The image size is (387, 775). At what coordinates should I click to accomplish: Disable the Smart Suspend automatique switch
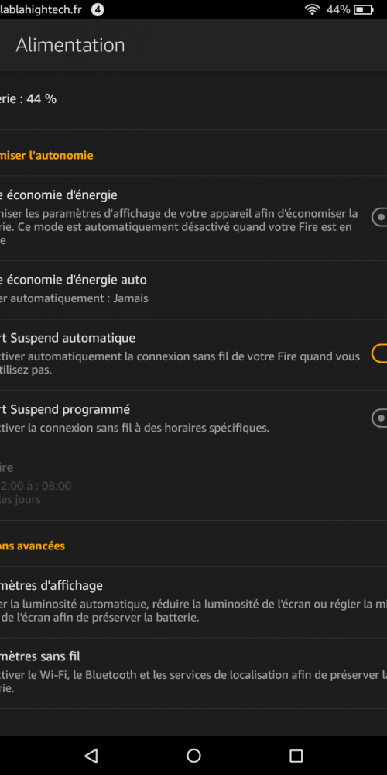379,353
